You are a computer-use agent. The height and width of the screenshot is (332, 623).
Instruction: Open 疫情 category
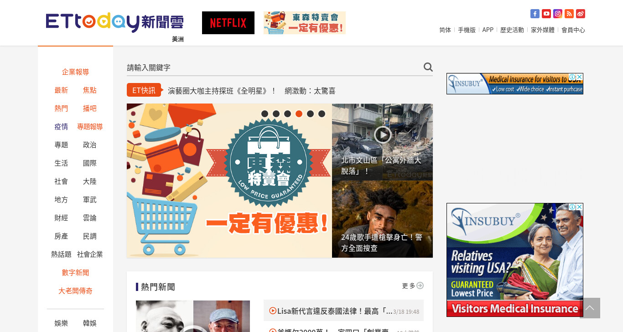pos(61,127)
